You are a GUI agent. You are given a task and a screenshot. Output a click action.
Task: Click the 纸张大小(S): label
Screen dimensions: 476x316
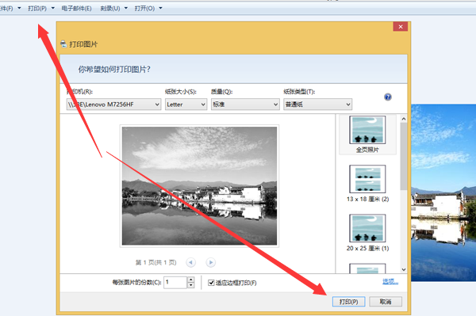(x=181, y=92)
